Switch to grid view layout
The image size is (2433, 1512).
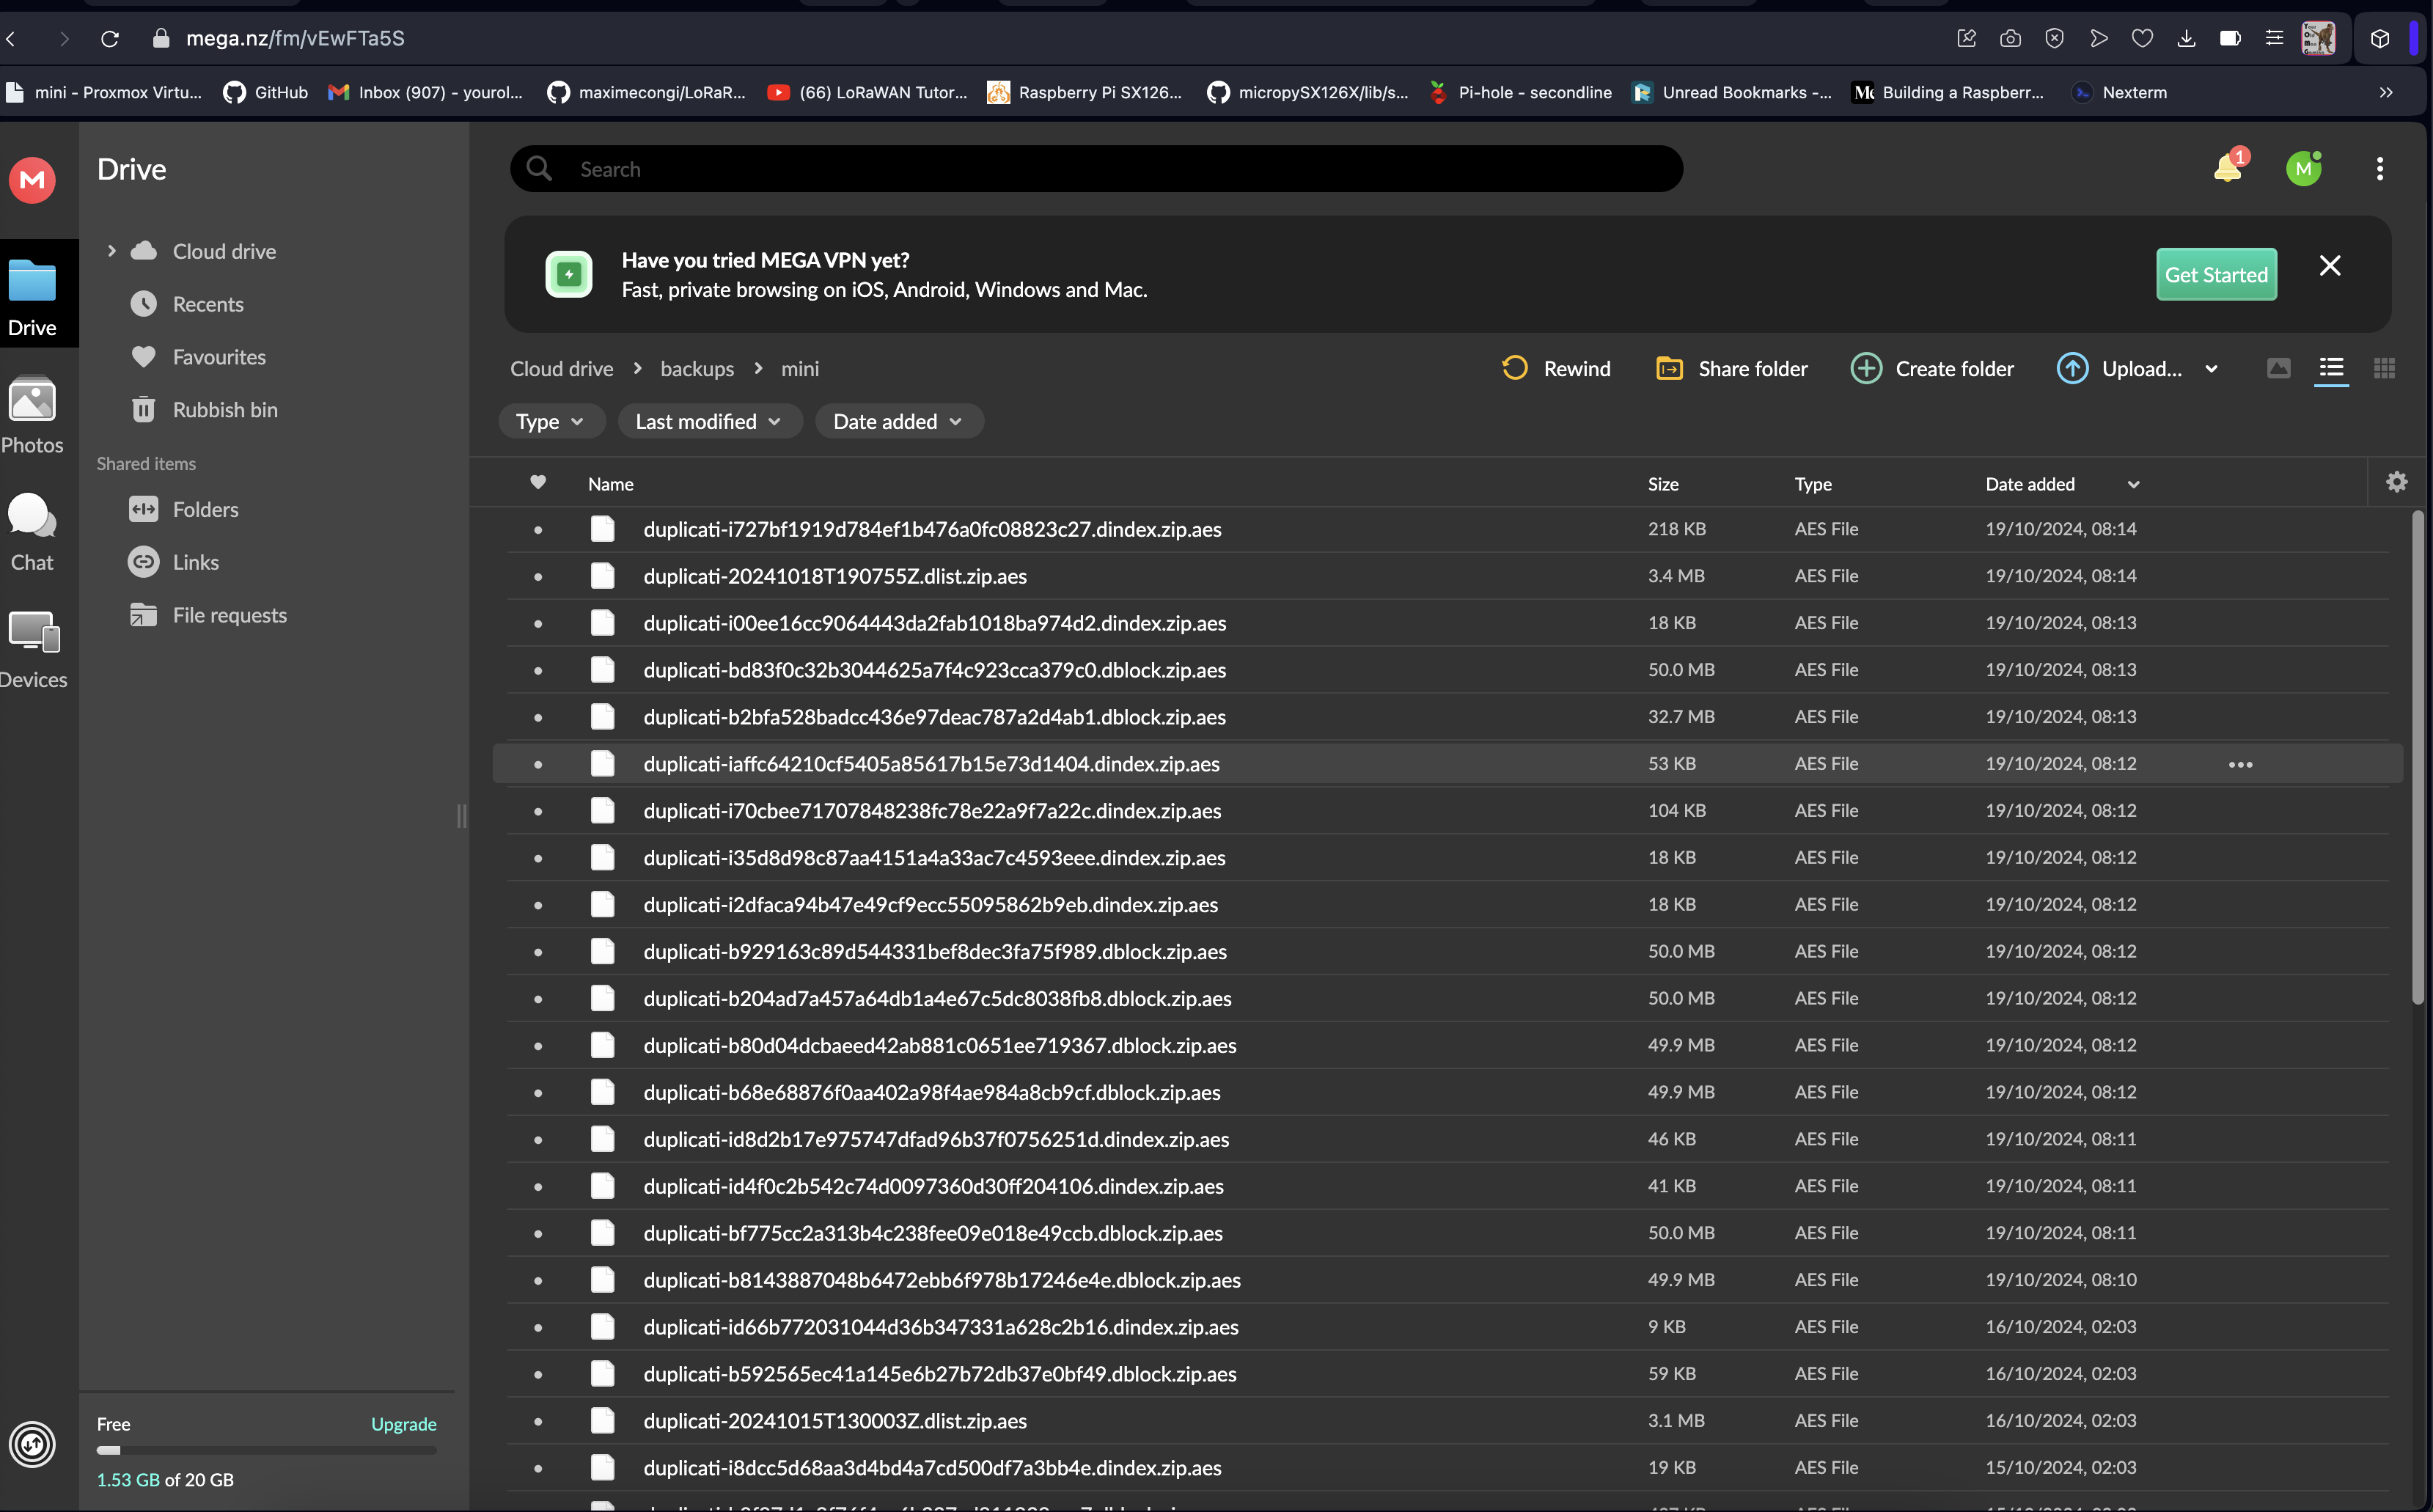pyautogui.click(x=2384, y=369)
